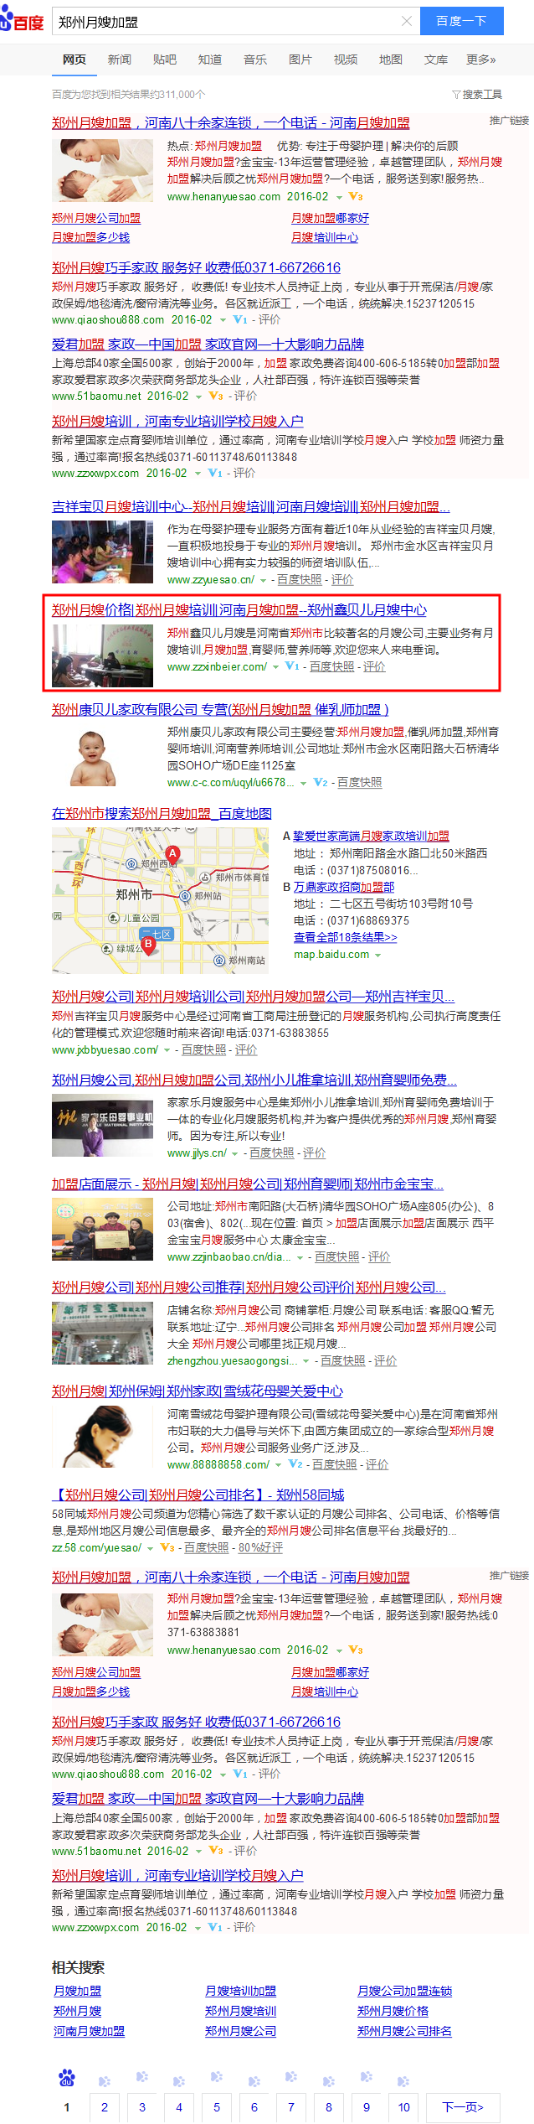Open 郑州58同城 result title
Viewport: 534px width, 2124px height.
click(x=198, y=1495)
